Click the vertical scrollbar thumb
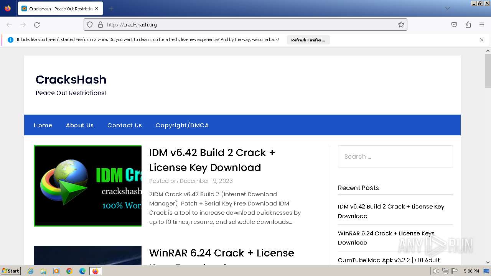 (x=488, y=71)
